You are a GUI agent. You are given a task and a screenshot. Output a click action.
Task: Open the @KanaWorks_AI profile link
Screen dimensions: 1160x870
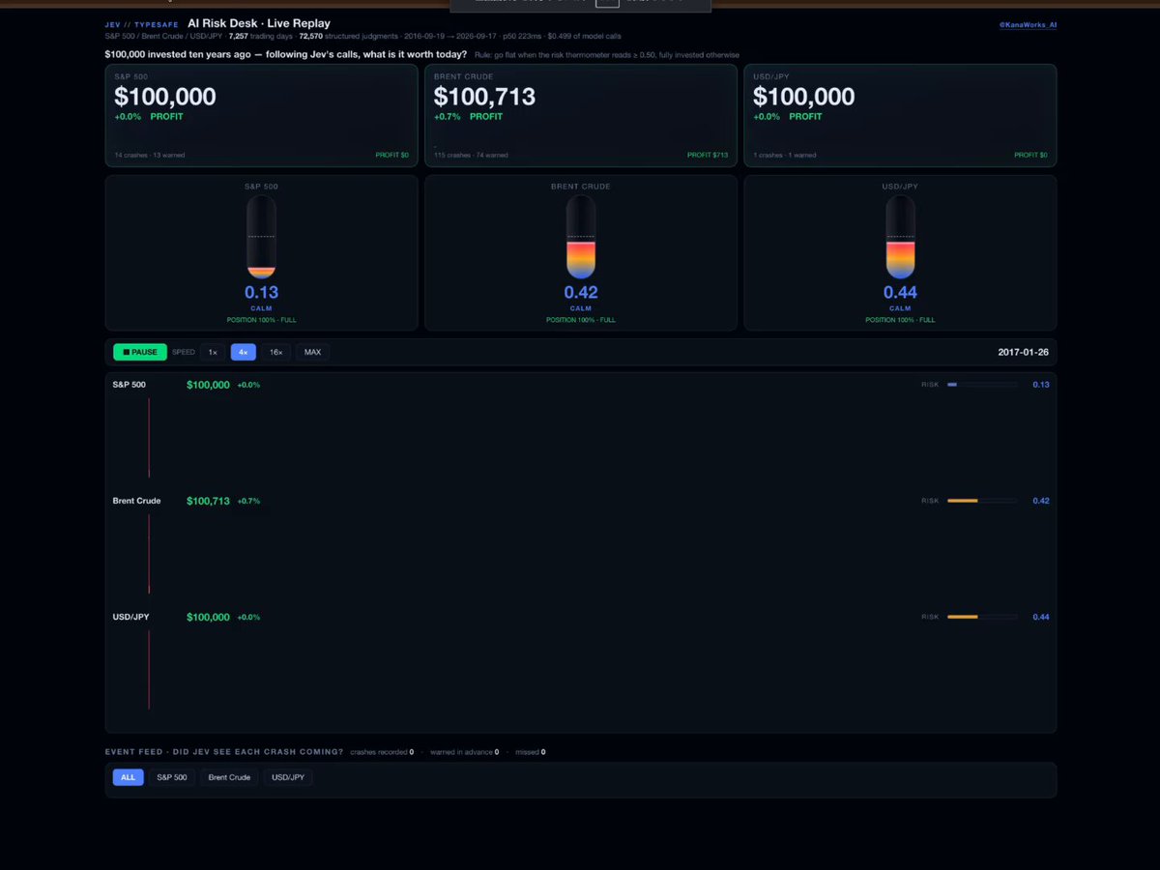click(1028, 24)
